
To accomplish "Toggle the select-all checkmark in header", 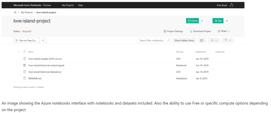I will [x=19, y=52].
